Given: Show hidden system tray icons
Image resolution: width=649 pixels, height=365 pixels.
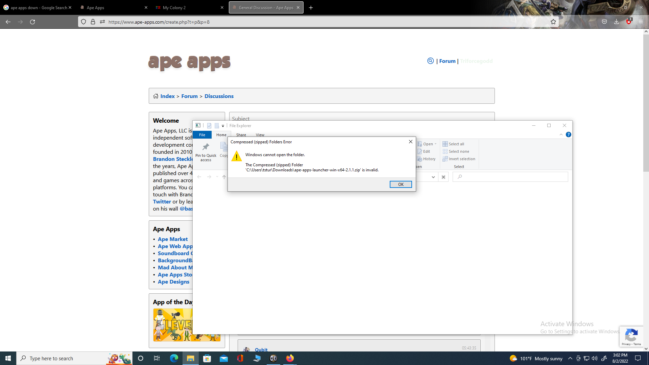Looking at the screenshot, I should tap(570, 358).
